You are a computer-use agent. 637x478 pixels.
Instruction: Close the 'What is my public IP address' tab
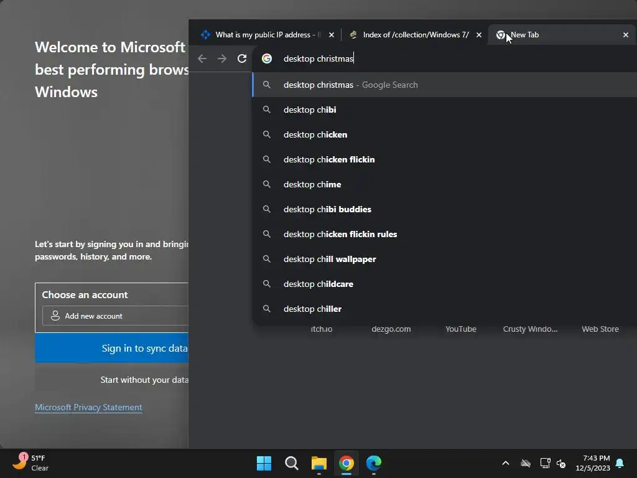332,35
